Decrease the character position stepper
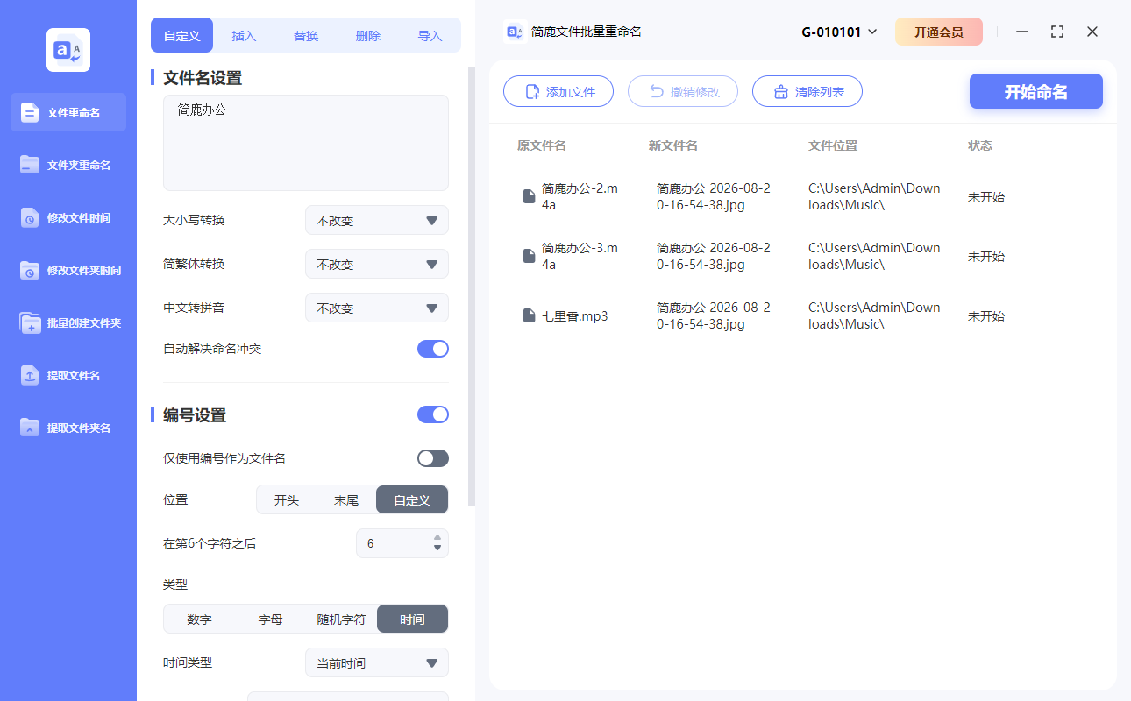The height and width of the screenshot is (701, 1131). pyautogui.click(x=437, y=549)
